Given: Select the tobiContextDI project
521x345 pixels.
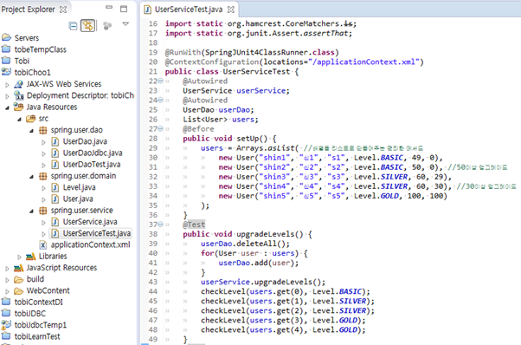Looking at the screenshot, I should pos(39,302).
